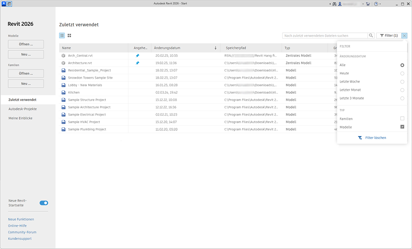This screenshot has height=249, width=412.
Task: Click the Arch_Central.rvt central model icon
Action: point(63,56)
